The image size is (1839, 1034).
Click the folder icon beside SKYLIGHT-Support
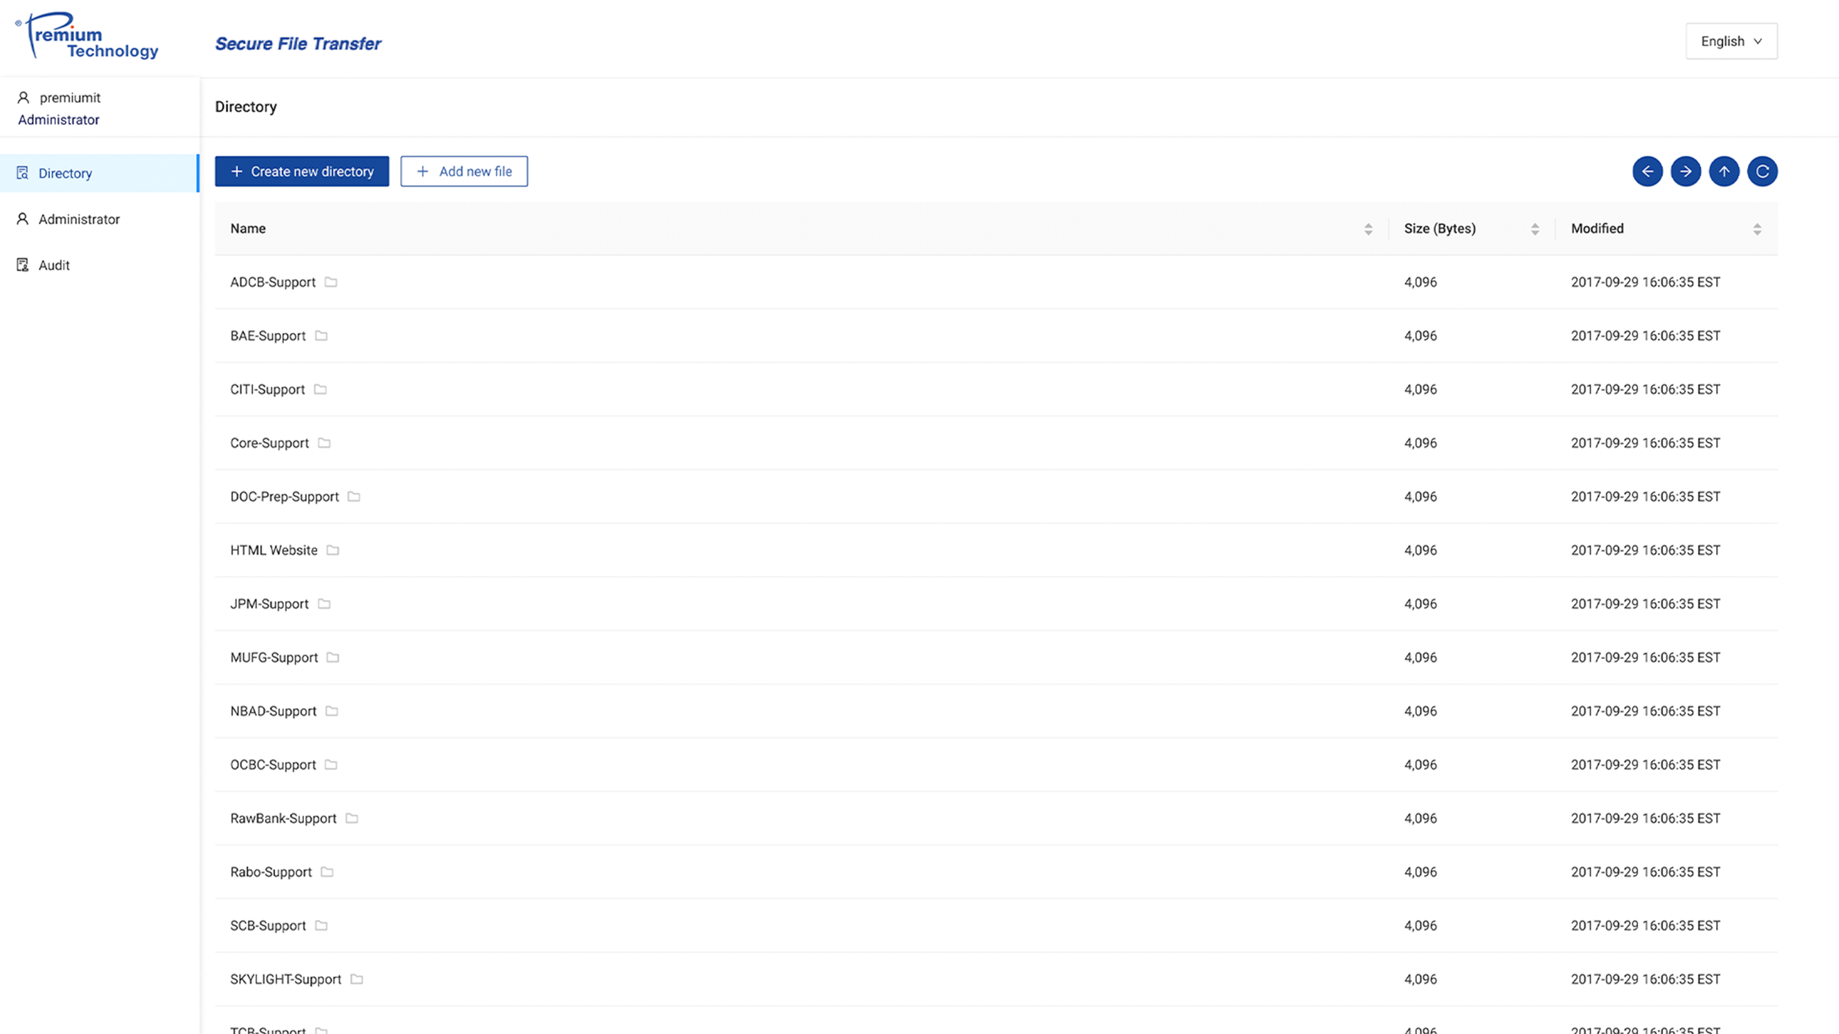(357, 980)
